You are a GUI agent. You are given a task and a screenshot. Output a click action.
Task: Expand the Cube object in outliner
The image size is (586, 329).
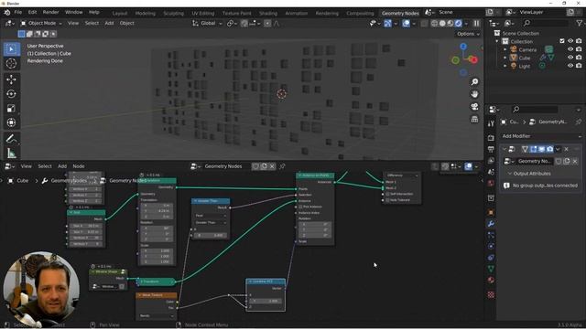coord(505,58)
